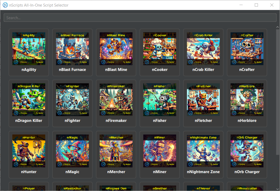The width and height of the screenshot is (280, 191).
Task: Select the nBlast Furnace script artwork
Action: click(x=72, y=49)
